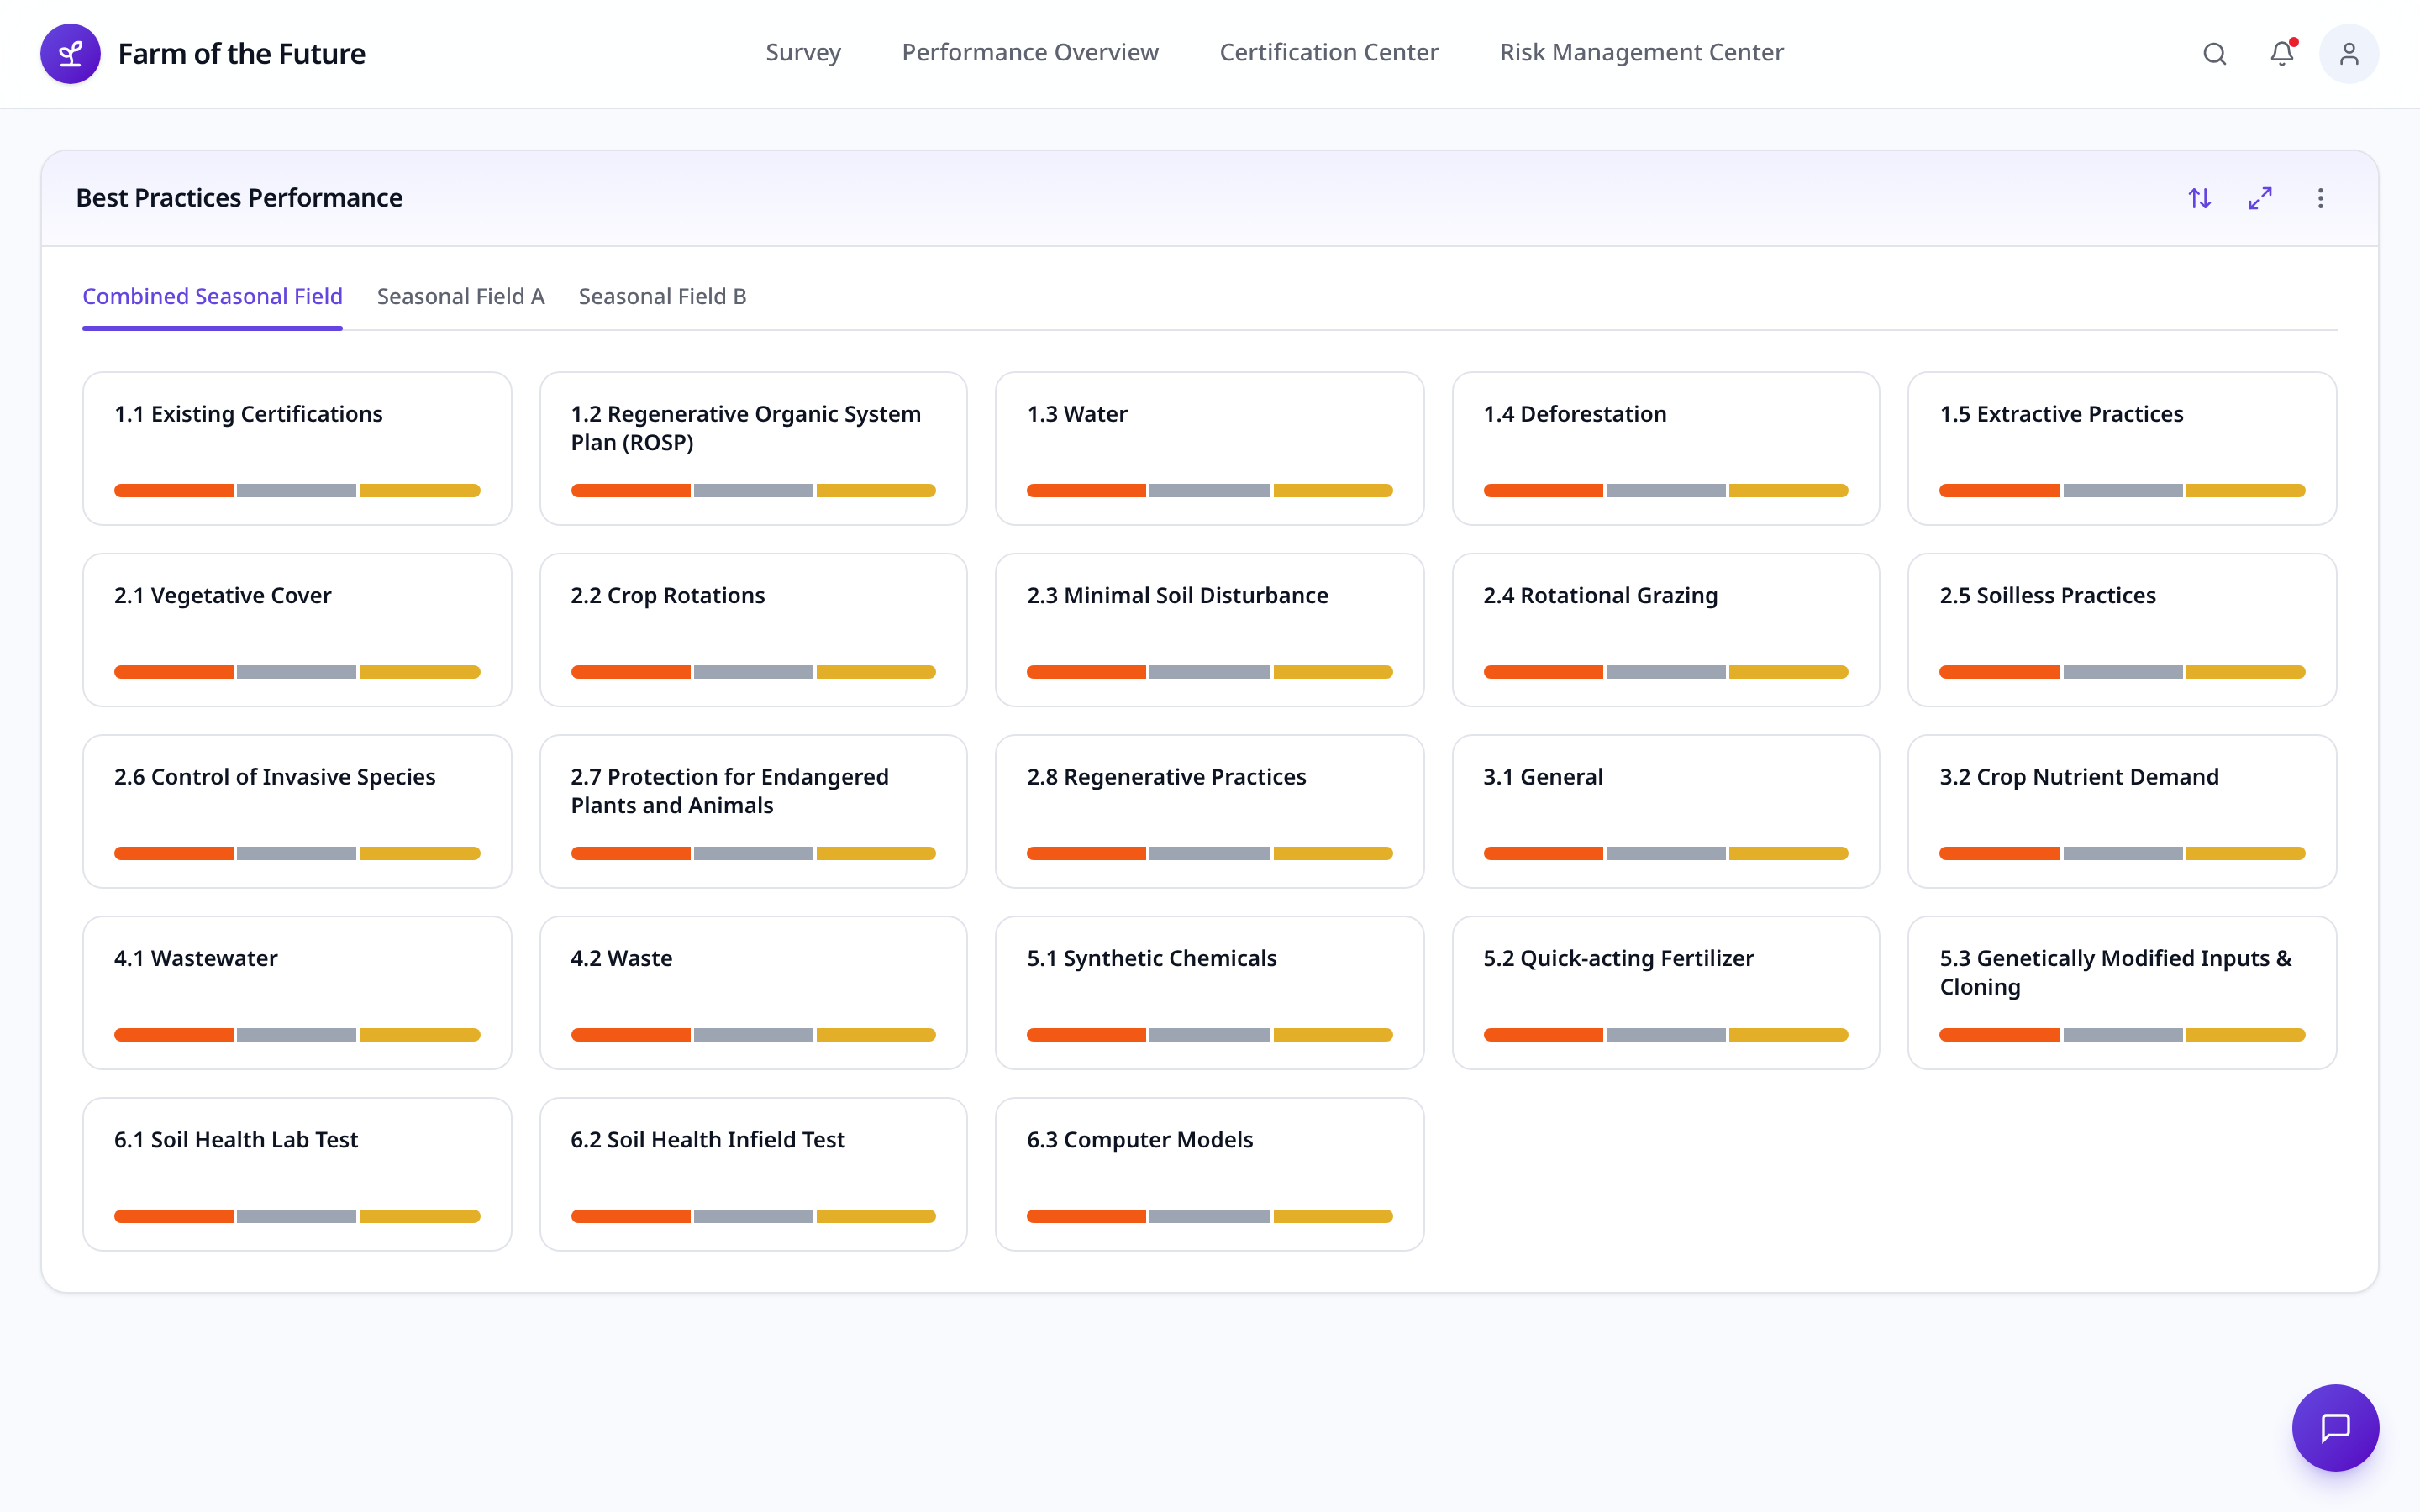This screenshot has height=1512, width=2420.
Task: Navigate to Risk Management Center
Action: [1641, 52]
